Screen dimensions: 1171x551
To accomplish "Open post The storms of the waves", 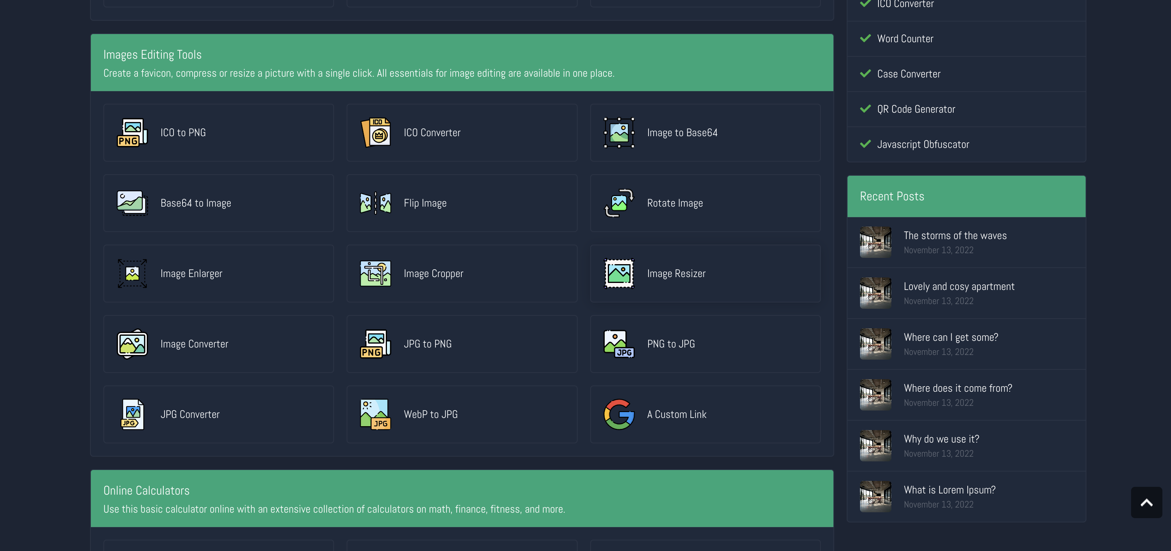I will tap(955, 235).
